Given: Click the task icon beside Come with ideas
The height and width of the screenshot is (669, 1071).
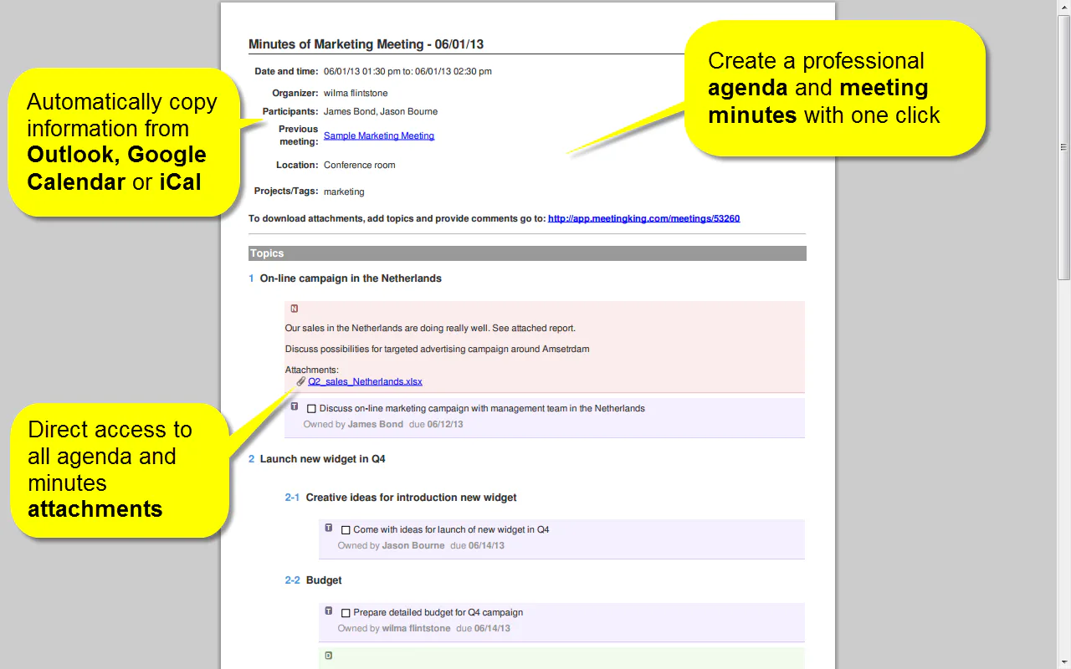Looking at the screenshot, I should click(329, 529).
